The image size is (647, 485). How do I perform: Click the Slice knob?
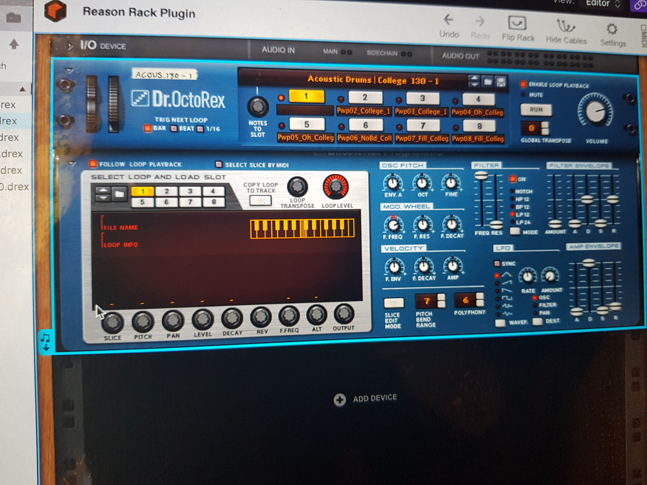click(x=113, y=323)
